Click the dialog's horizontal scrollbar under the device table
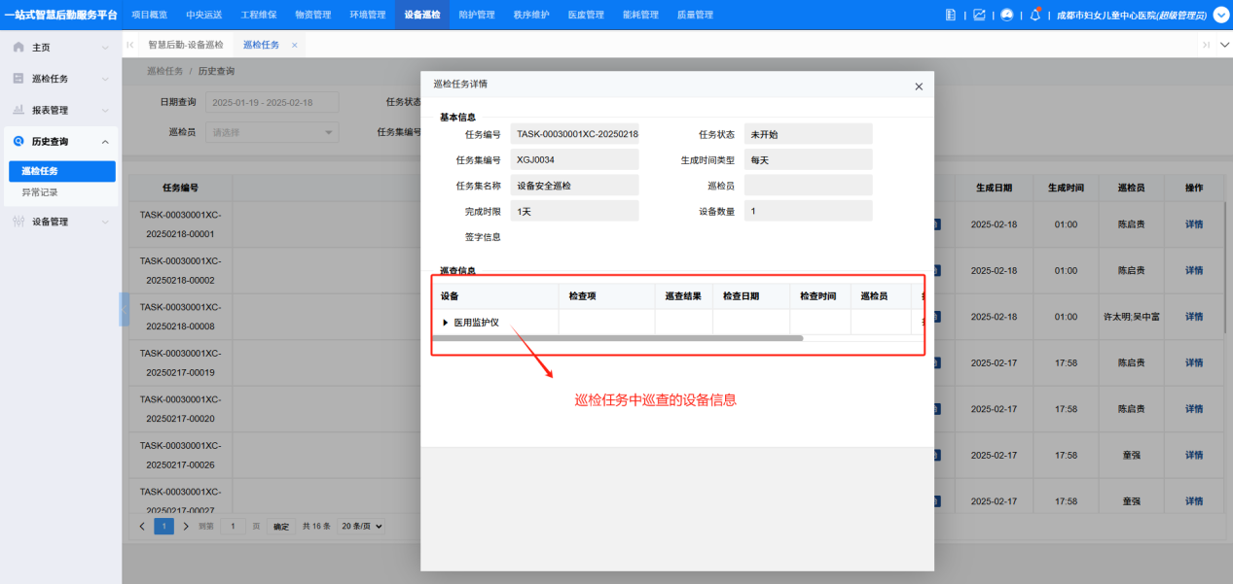Image resolution: width=1233 pixels, height=584 pixels. click(x=618, y=338)
